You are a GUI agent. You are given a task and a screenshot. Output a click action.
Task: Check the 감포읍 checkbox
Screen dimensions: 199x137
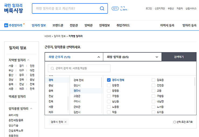click(x=154, y=80)
